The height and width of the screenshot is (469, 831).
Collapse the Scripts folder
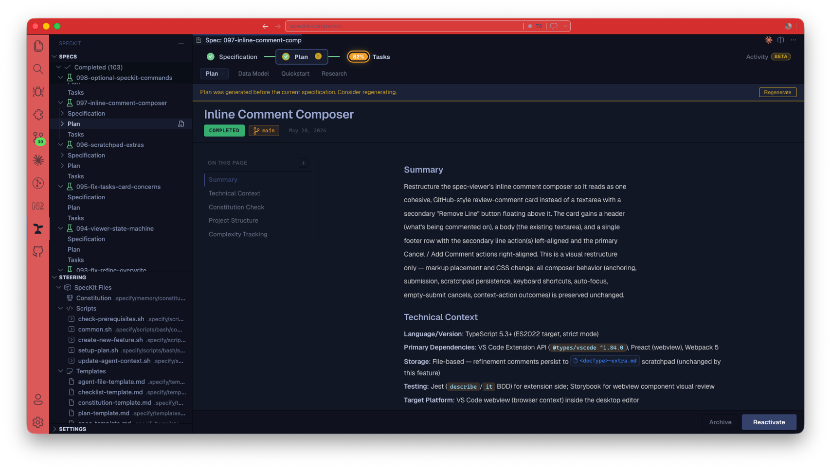(x=60, y=309)
